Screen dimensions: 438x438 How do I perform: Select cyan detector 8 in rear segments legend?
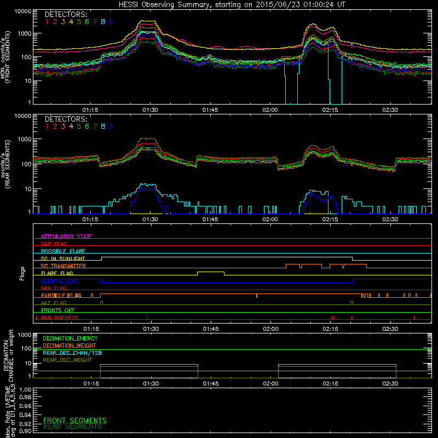pyautogui.click(x=103, y=126)
